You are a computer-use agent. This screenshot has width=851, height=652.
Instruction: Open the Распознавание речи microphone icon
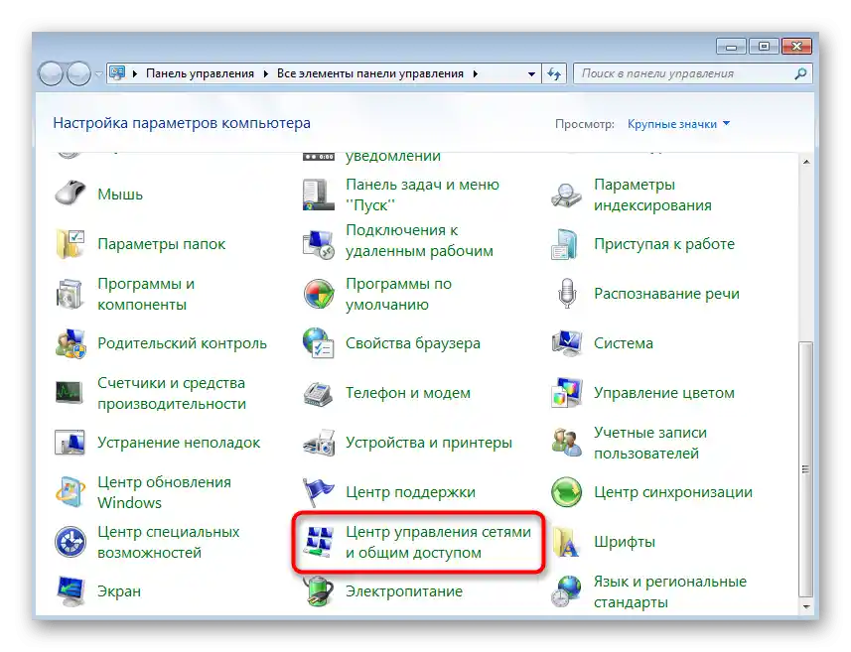(x=567, y=294)
